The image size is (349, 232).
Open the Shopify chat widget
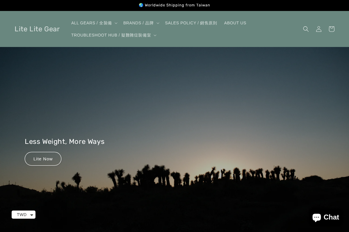[x=325, y=217]
